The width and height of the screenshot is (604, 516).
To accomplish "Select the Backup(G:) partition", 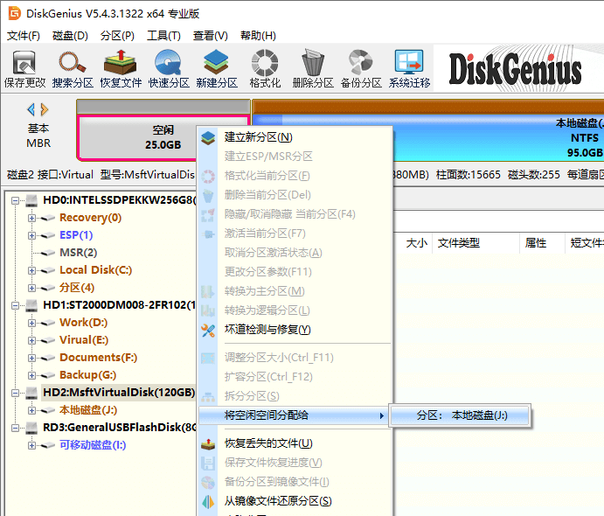I will point(88,375).
